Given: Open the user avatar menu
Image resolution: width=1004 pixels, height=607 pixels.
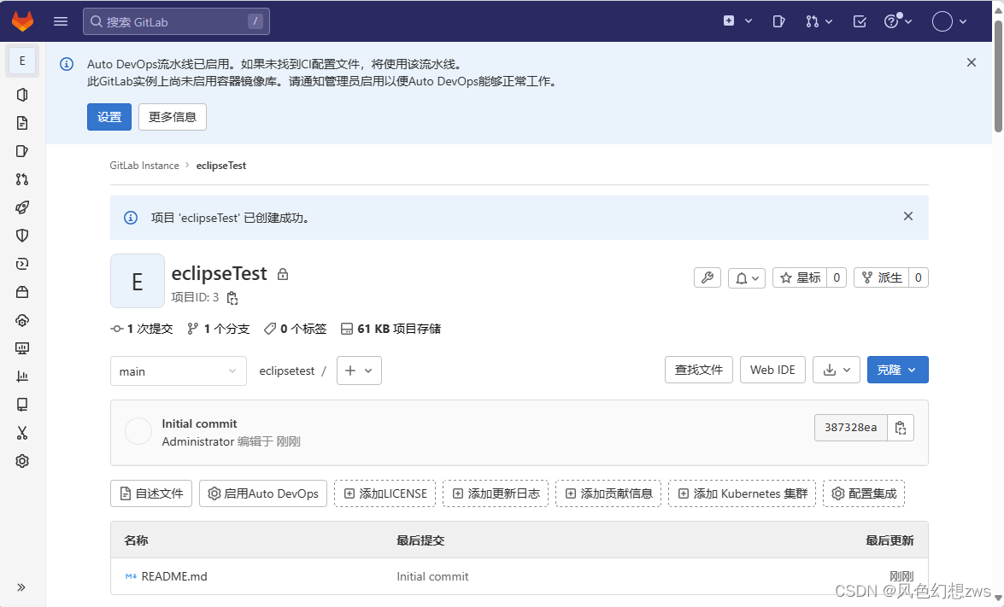Looking at the screenshot, I should tap(942, 20).
